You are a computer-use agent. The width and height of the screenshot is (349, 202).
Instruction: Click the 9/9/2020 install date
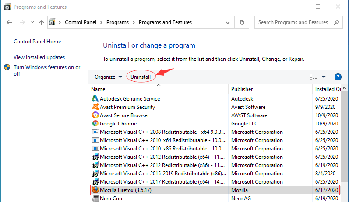pyautogui.click(x=325, y=107)
